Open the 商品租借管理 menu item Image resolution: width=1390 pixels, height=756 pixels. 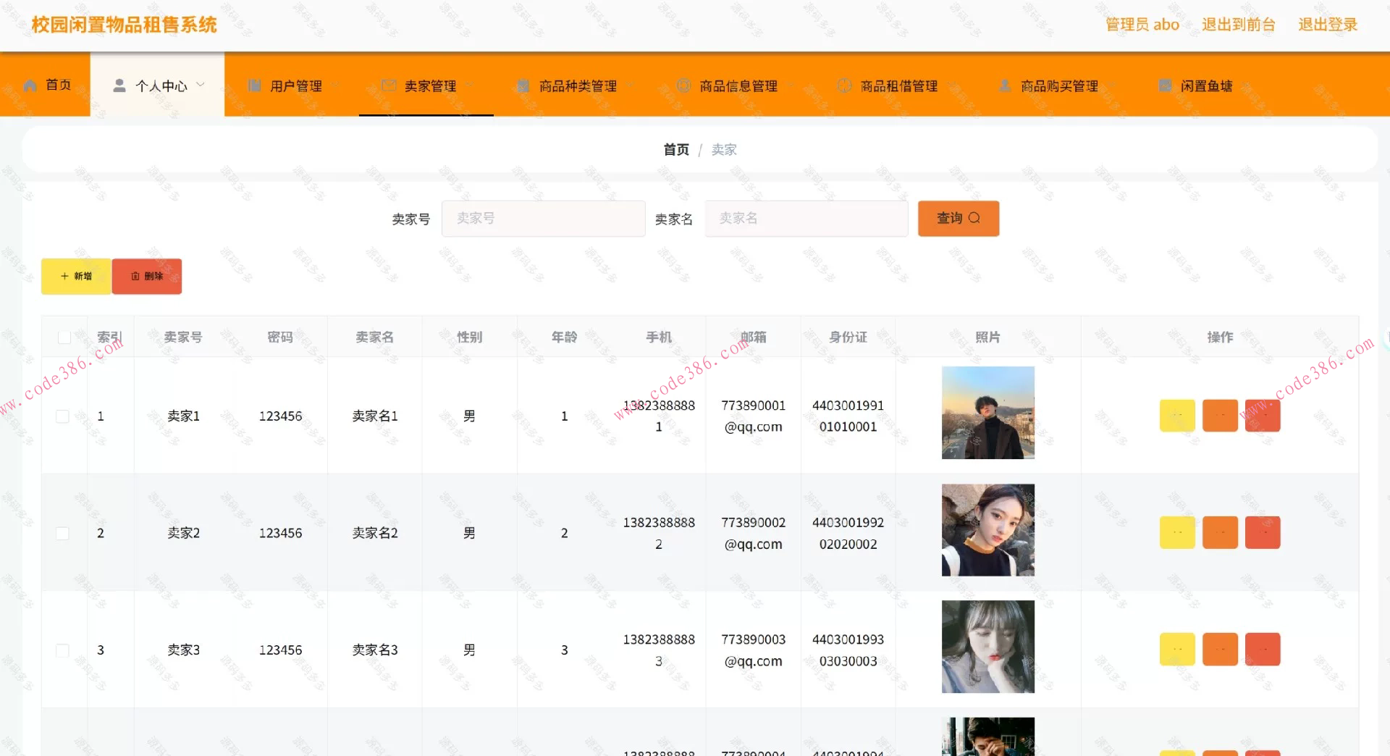898,85
